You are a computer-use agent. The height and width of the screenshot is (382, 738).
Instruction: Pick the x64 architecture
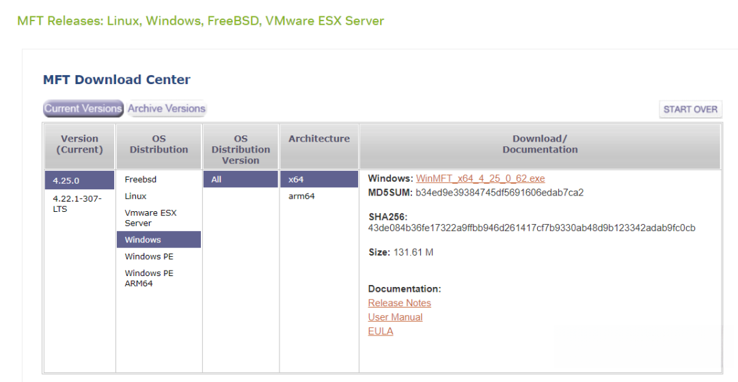coord(319,179)
